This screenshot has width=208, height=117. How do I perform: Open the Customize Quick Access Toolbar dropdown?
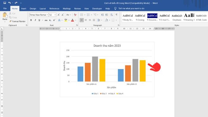[x=21, y=3]
